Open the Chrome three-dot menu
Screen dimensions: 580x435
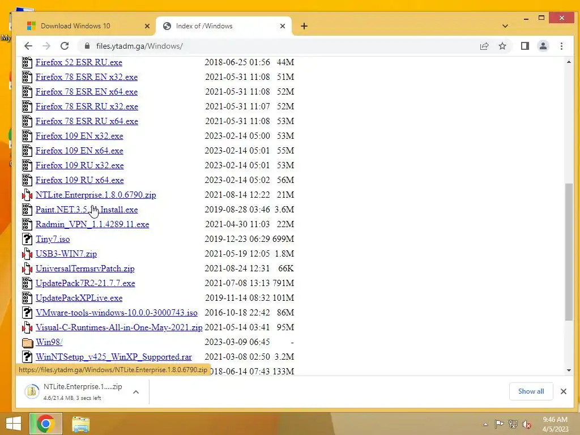(x=561, y=46)
